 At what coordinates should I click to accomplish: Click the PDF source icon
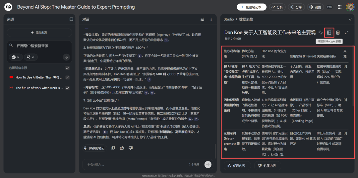11,88
